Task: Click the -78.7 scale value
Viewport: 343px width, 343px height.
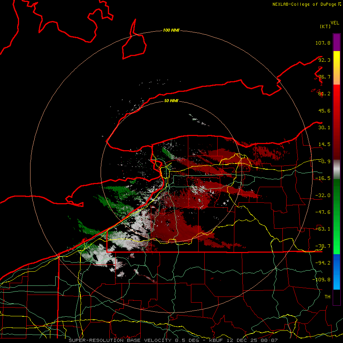Action: coord(323,246)
